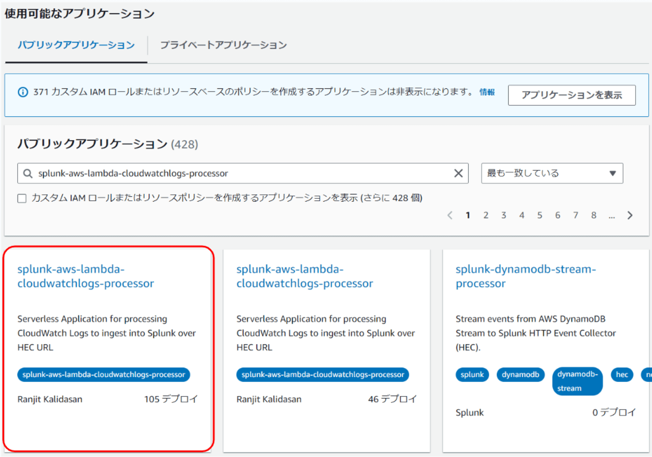
Task: Click the pagination ellipsis
Action: [612, 216]
